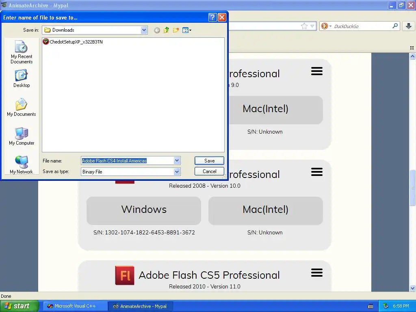Viewport: 416px width, 312px height.
Task: Click the dialog Help question mark button
Action: point(212,17)
